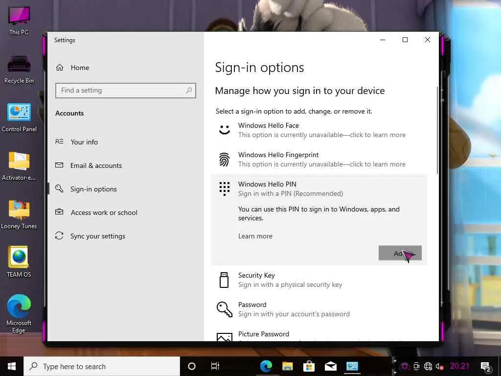This screenshot has width=501, height=376.
Task: Select the Control Panel desktop icon
Action: pyautogui.click(x=19, y=117)
